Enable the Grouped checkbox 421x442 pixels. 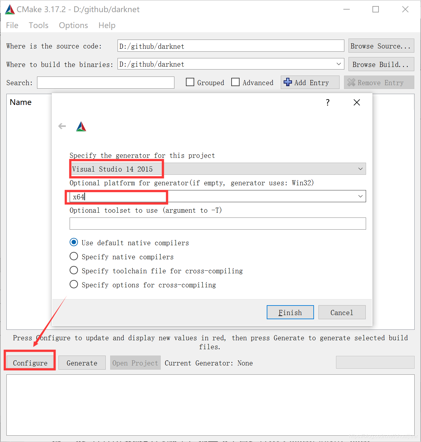point(190,82)
